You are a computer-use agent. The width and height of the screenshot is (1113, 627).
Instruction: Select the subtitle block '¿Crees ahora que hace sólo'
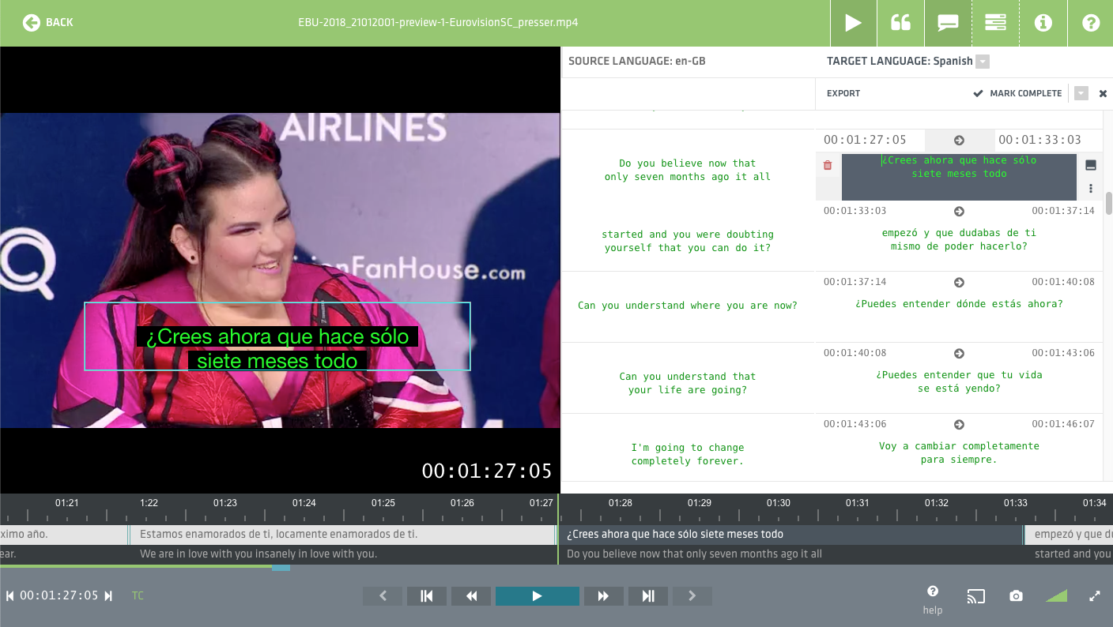coord(959,175)
